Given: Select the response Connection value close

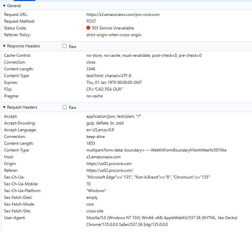Looking at the screenshot, I should click(x=91, y=62).
